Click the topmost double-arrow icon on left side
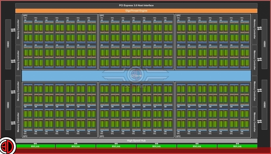Screen dimensions: 271x154 (x=13, y=30)
